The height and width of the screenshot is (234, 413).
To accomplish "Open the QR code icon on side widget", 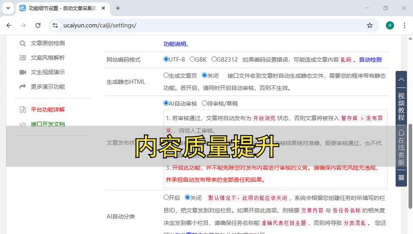I will coord(401,178).
